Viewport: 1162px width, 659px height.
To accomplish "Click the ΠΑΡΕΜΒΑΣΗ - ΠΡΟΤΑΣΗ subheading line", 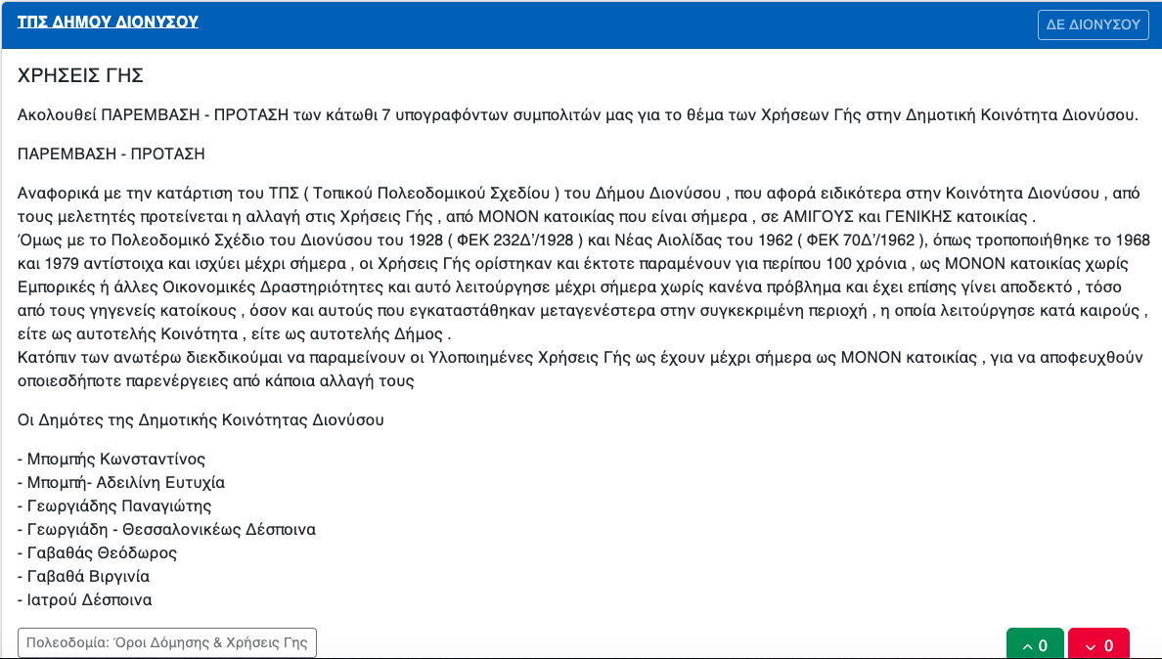I will click(x=112, y=154).
